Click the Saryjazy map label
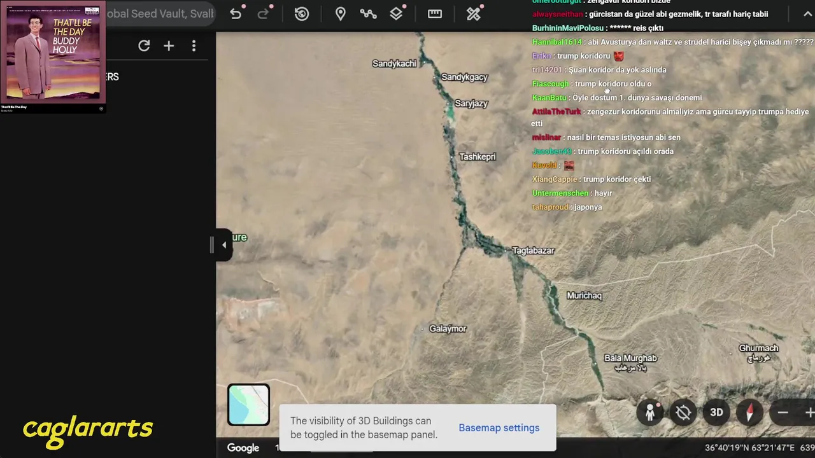Image resolution: width=815 pixels, height=458 pixels. point(471,104)
